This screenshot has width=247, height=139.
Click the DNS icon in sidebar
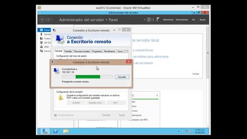[41, 47]
